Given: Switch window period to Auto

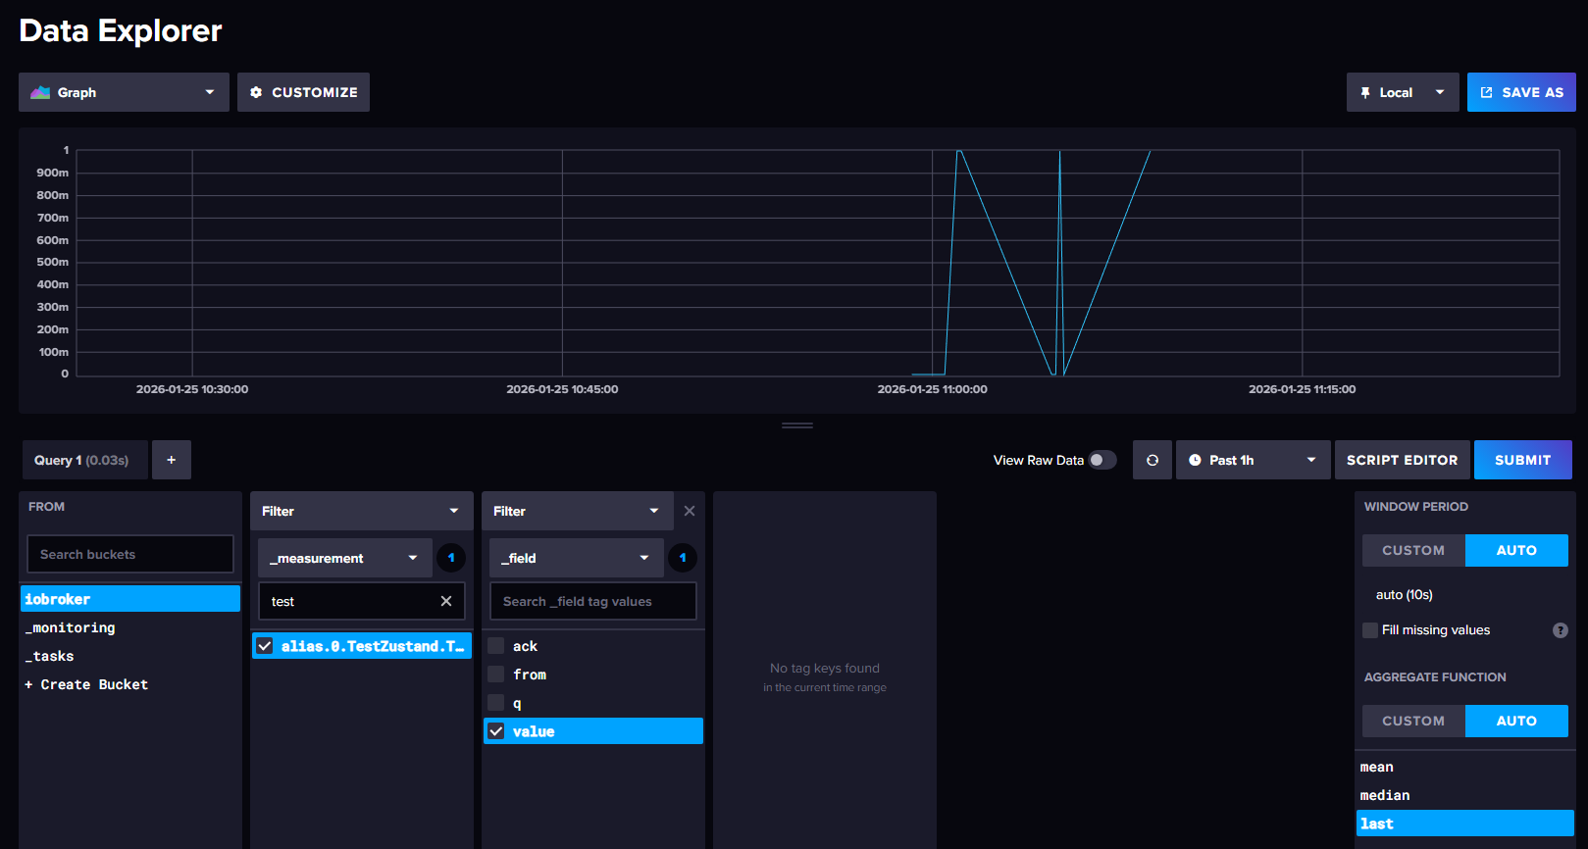Looking at the screenshot, I should 1516,550.
